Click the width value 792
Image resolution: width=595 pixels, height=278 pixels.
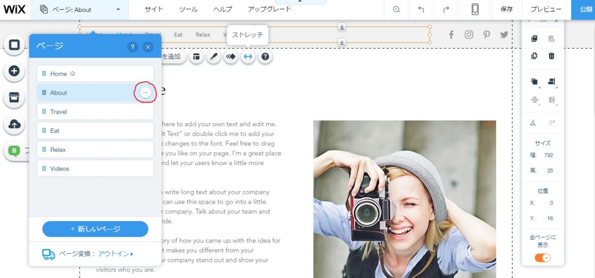click(x=549, y=155)
